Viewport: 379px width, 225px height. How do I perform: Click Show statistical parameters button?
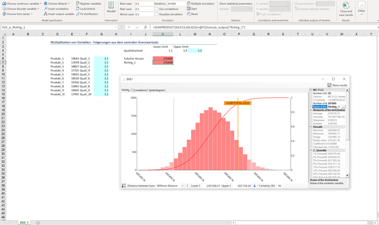(236, 4)
